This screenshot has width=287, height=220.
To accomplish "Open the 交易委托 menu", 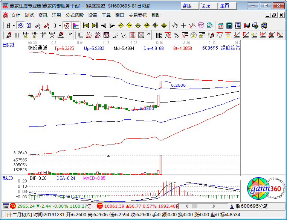I will point(138,15).
